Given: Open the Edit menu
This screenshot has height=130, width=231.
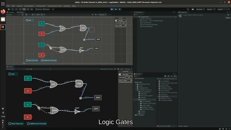Looking at the screenshot, I should click(x=13, y=6).
